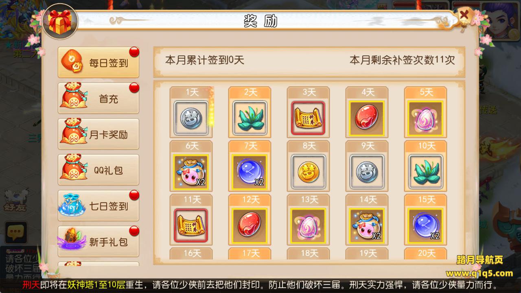
Task: Choose the day 12 red gem reward
Action: pos(250,225)
